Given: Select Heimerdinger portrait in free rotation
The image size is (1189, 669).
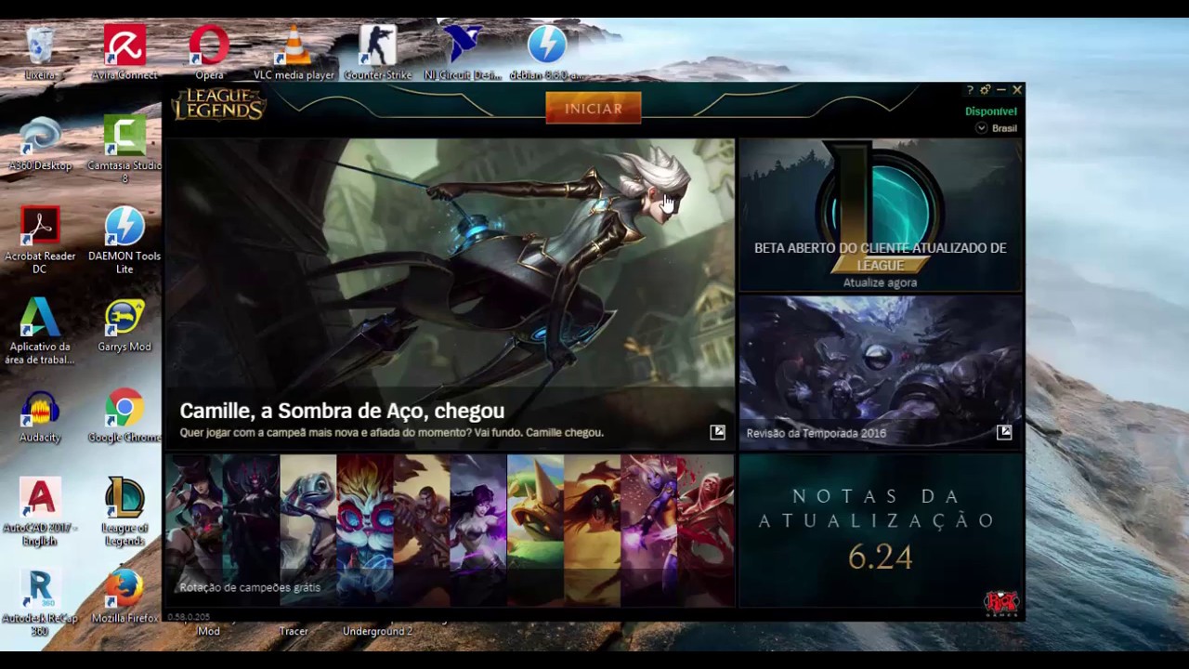Looking at the screenshot, I should 365,530.
